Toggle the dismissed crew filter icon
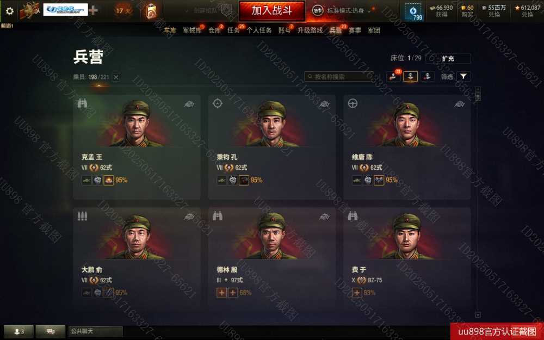Viewport: 544px width, 340px height. click(428, 76)
